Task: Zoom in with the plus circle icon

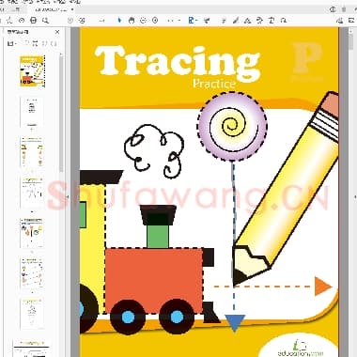Action: click(x=155, y=21)
